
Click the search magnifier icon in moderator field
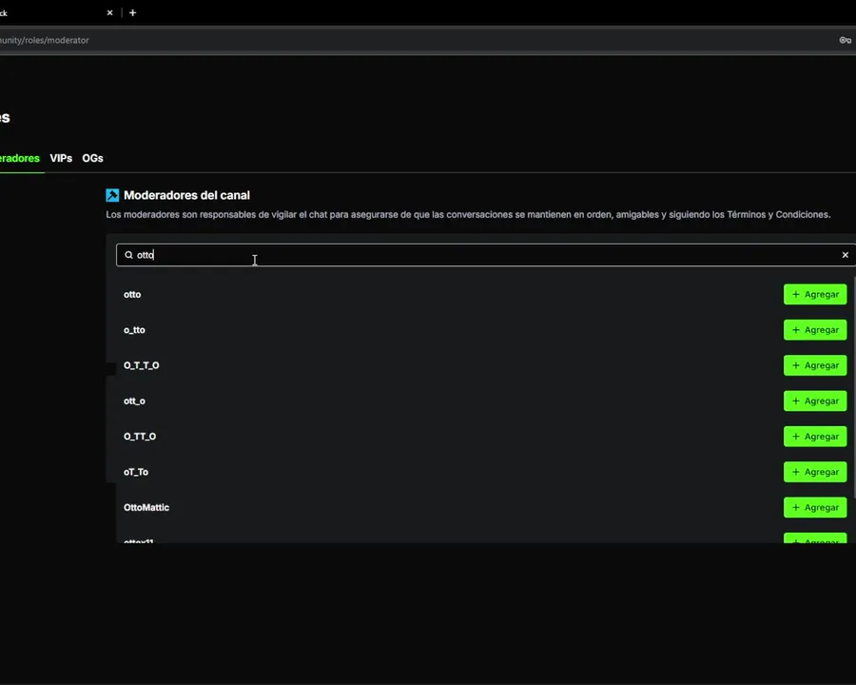128,255
